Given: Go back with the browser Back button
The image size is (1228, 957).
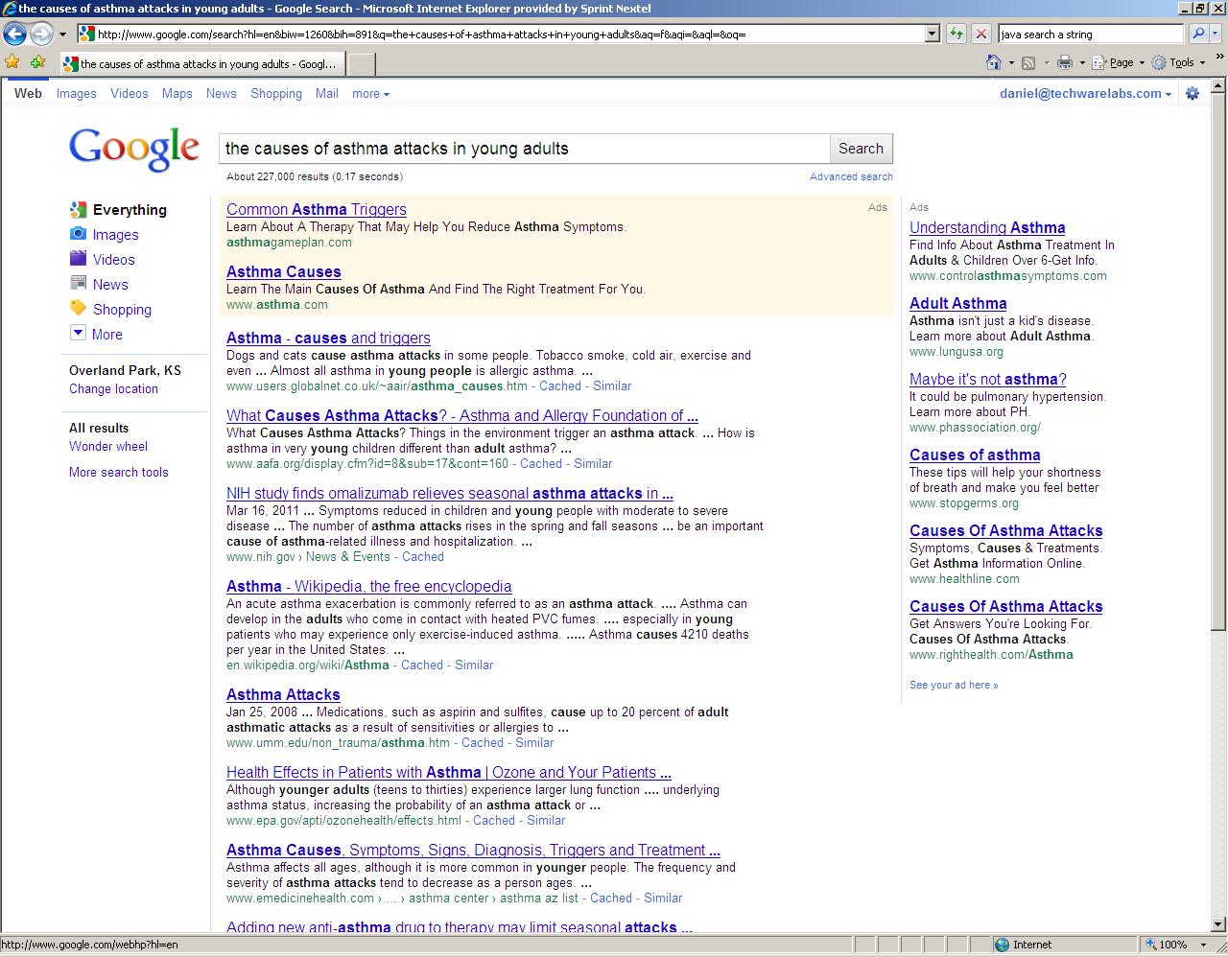Looking at the screenshot, I should pos(14,34).
